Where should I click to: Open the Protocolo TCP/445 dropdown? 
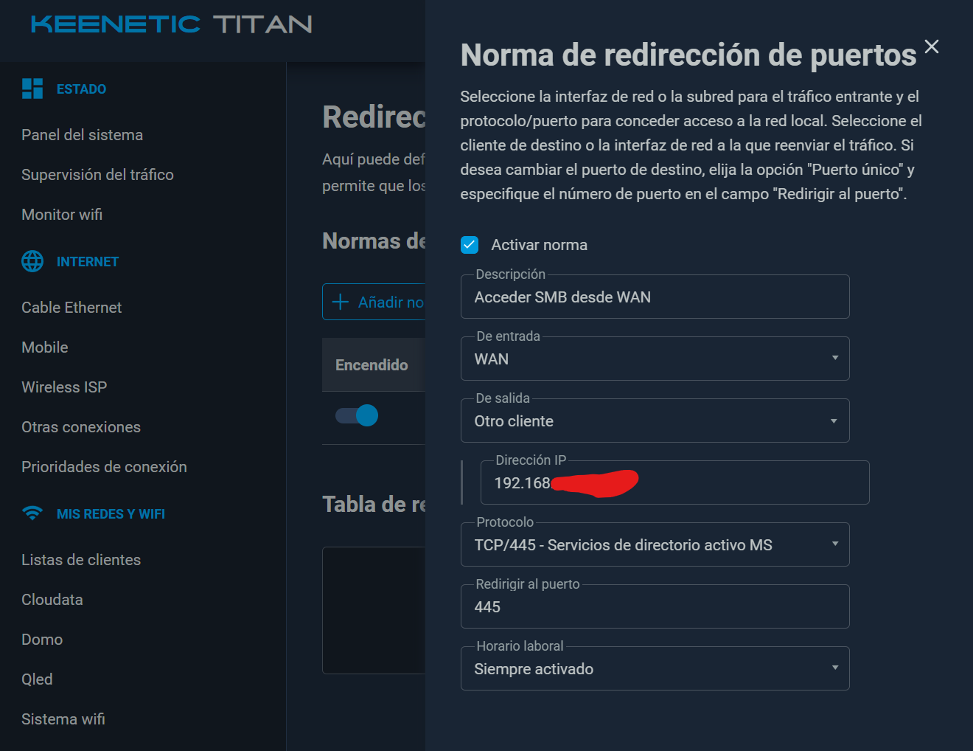(x=655, y=544)
